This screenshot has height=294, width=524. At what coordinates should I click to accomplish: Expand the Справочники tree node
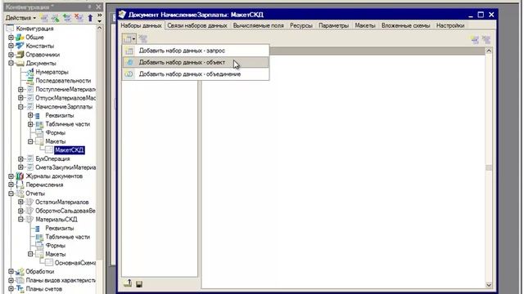(11, 55)
